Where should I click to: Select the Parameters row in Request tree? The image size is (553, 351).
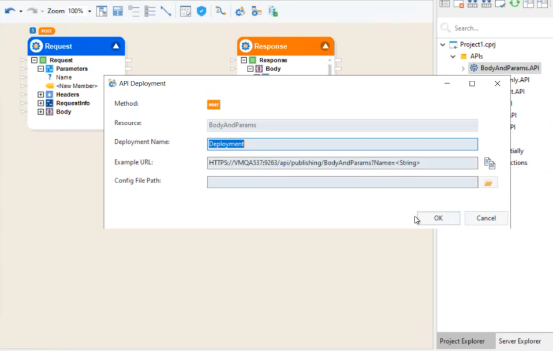(72, 69)
